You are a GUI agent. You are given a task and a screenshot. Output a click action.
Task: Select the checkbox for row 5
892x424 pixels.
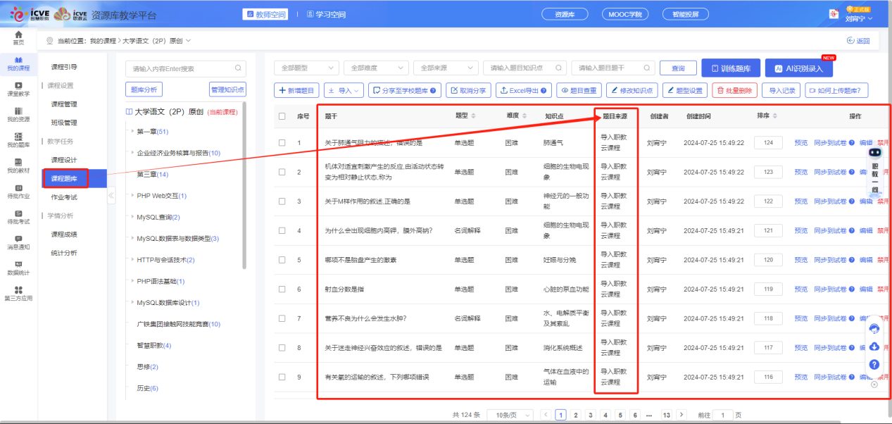[x=282, y=260]
